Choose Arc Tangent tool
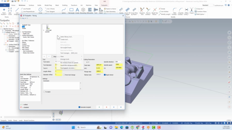The image size is (232, 130). pos(50,12)
